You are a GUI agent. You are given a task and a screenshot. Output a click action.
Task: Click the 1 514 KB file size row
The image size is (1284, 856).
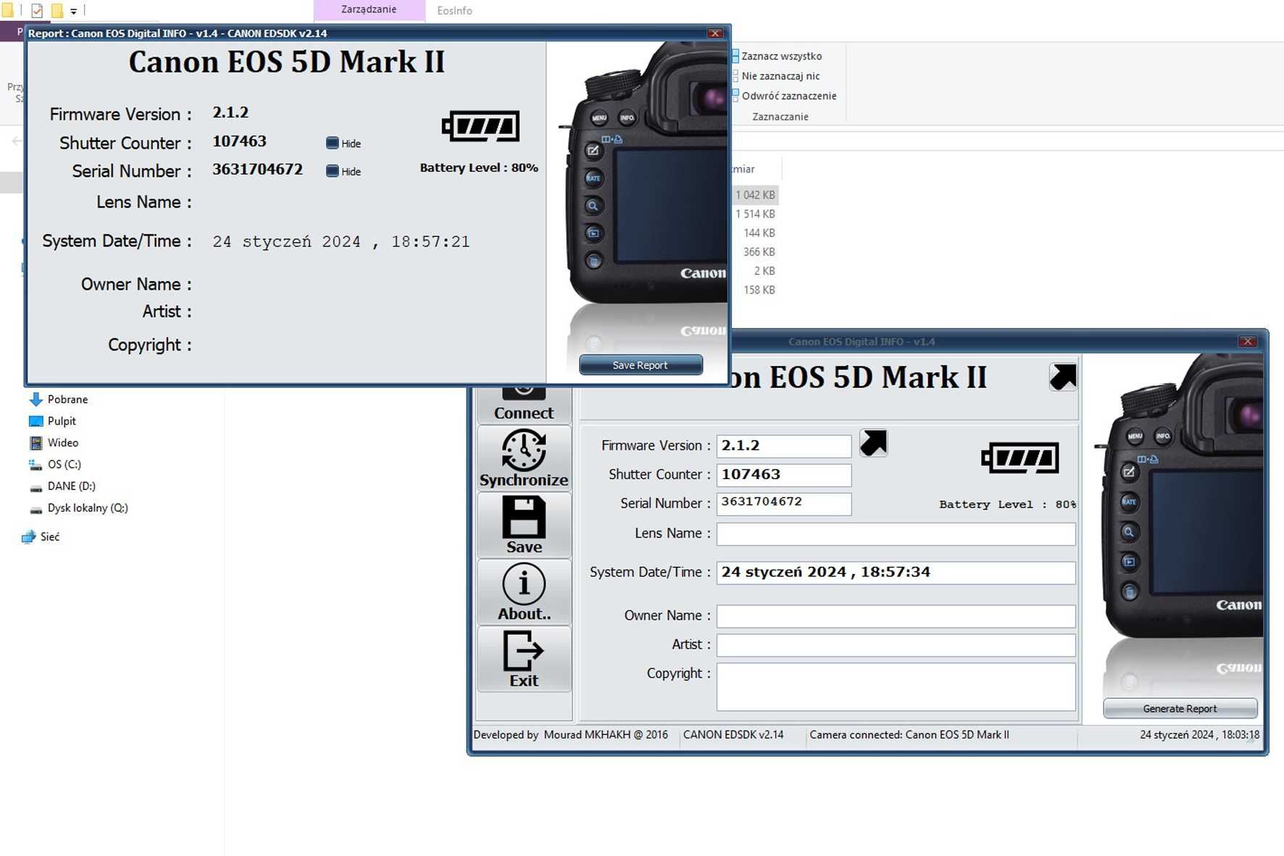(x=755, y=214)
